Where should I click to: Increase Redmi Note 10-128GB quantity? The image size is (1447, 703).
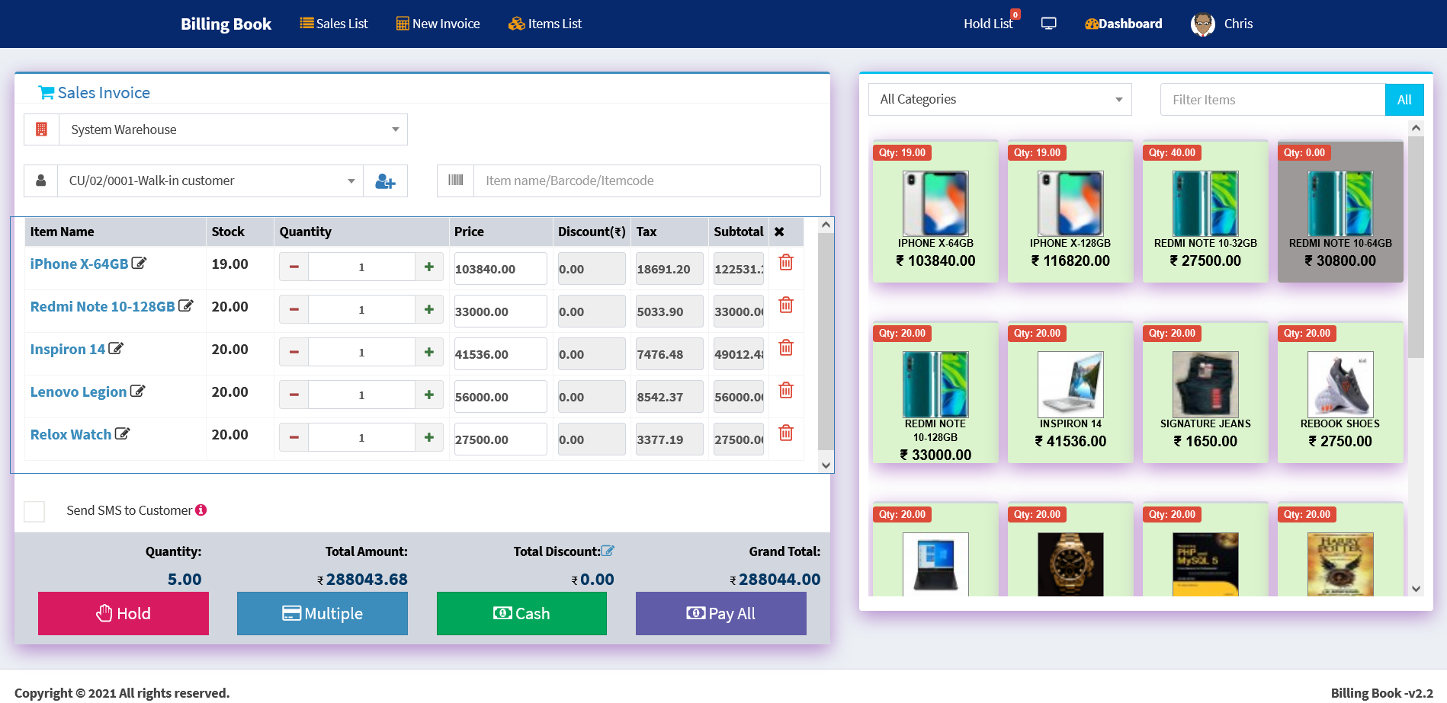point(429,310)
